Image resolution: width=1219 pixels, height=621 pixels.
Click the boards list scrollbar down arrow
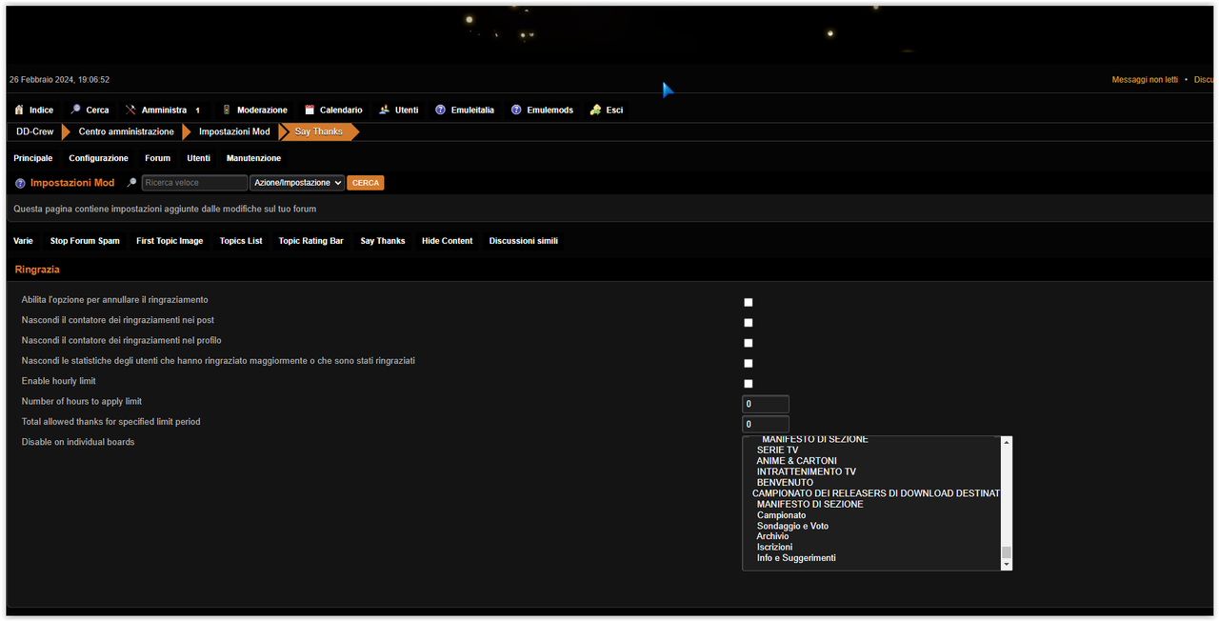coord(1006,564)
